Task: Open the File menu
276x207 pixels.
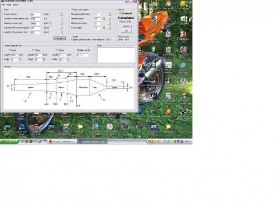Action: pyautogui.click(x=3, y=5)
